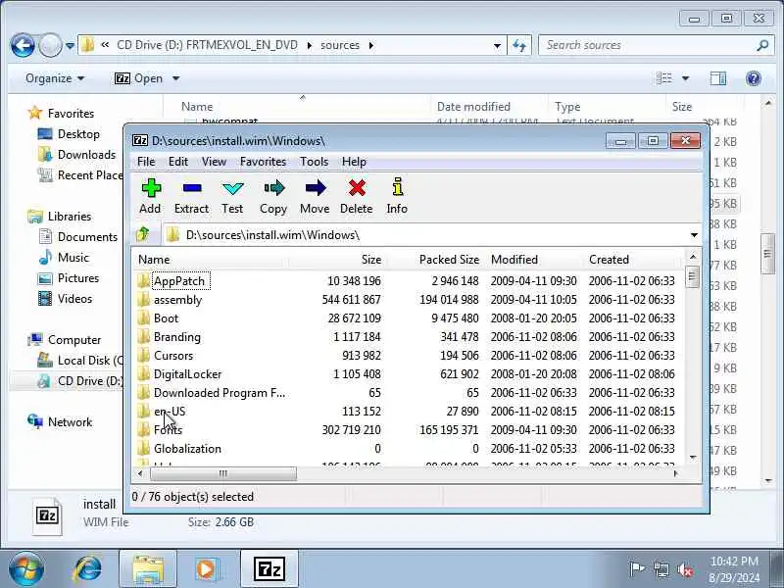Open Windows Media Player taskbar icon
The image size is (784, 588).
pyautogui.click(x=206, y=569)
